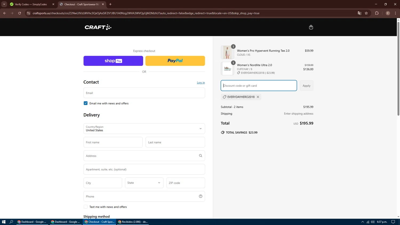Focus the ZIP code field
This screenshot has width=400, height=225.
tap(186, 183)
